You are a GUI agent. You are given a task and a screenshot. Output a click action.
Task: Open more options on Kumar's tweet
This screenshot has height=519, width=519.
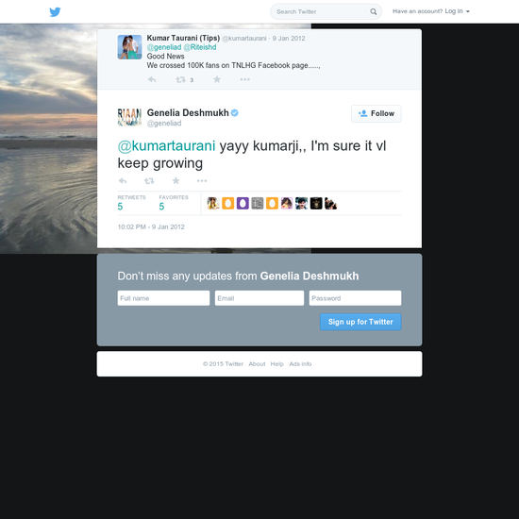tap(245, 79)
